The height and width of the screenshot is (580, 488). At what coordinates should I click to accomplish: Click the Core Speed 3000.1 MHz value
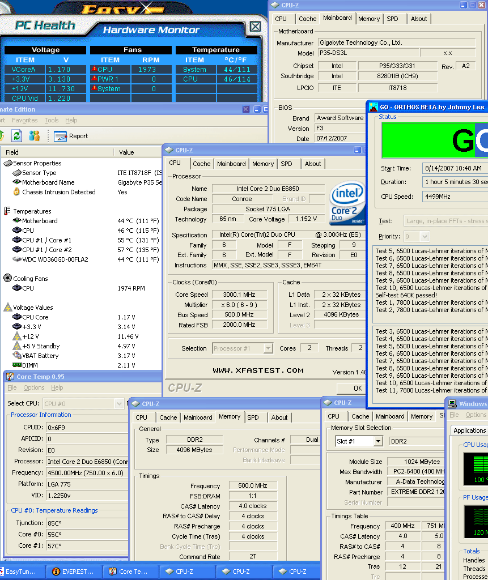(x=239, y=295)
